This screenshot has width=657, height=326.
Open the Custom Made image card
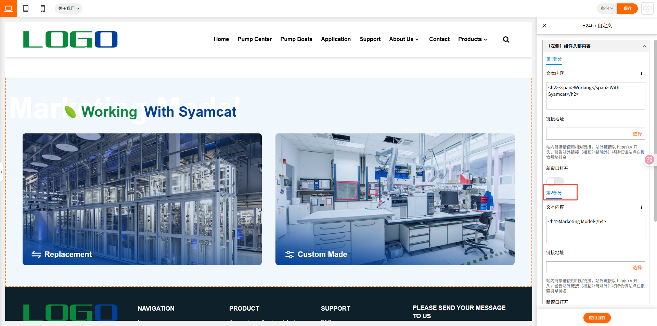tap(395, 199)
